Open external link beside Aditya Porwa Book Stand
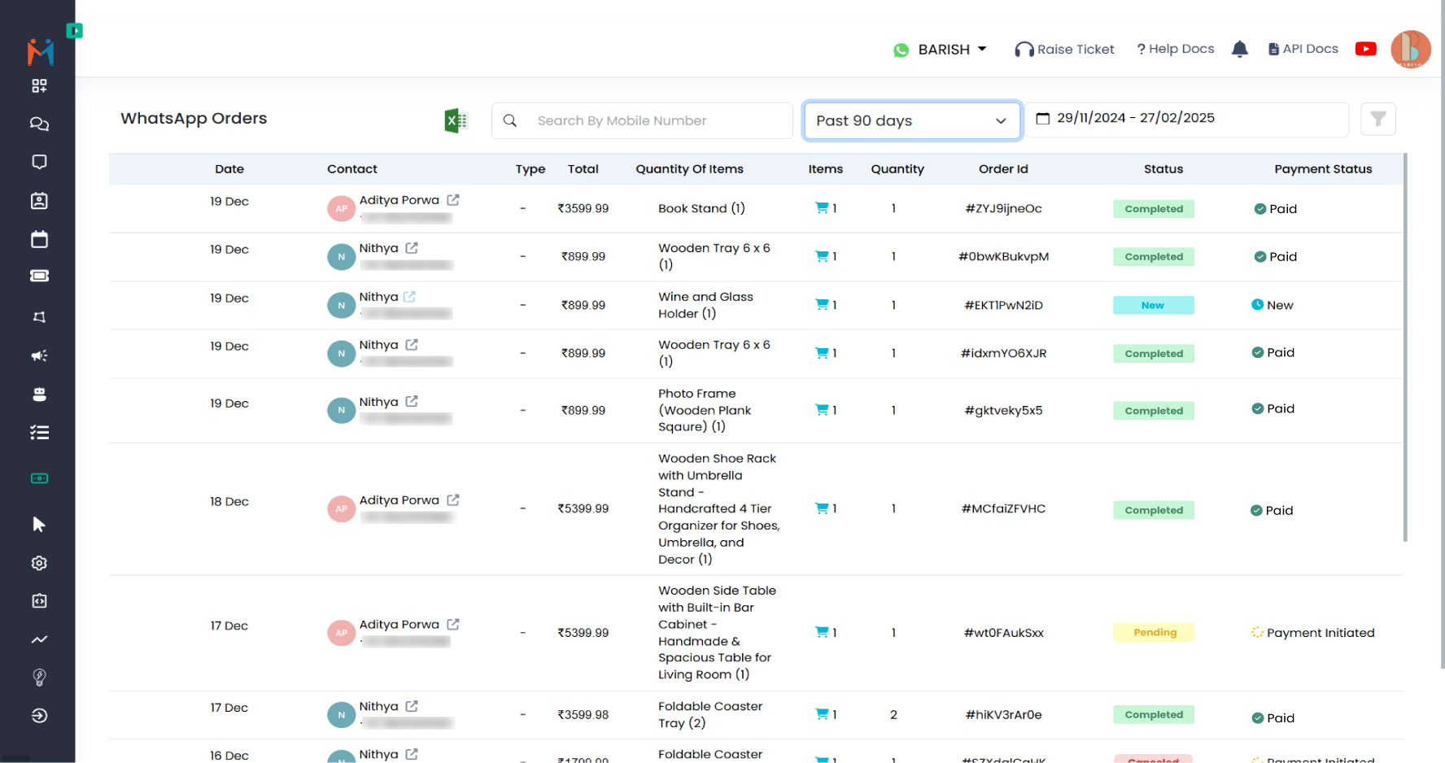This screenshot has width=1445, height=763. 453,199
